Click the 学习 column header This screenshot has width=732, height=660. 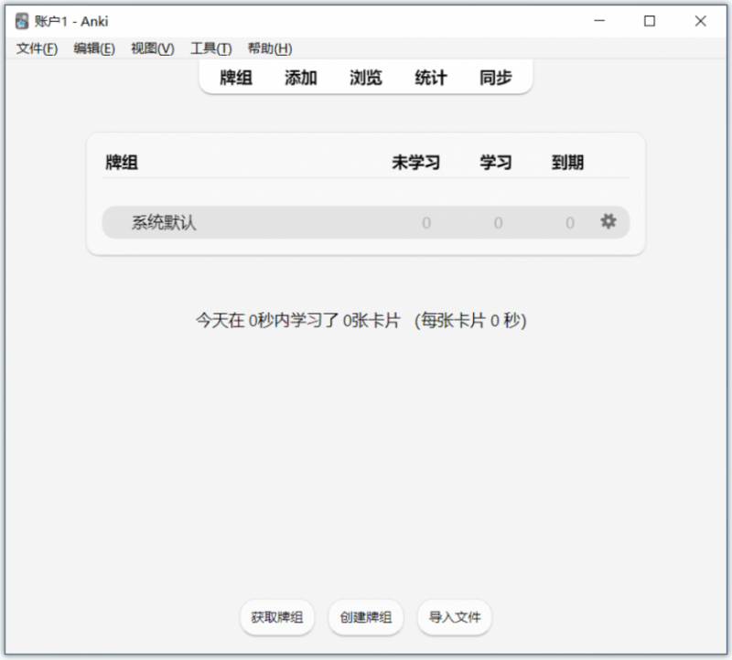point(496,163)
